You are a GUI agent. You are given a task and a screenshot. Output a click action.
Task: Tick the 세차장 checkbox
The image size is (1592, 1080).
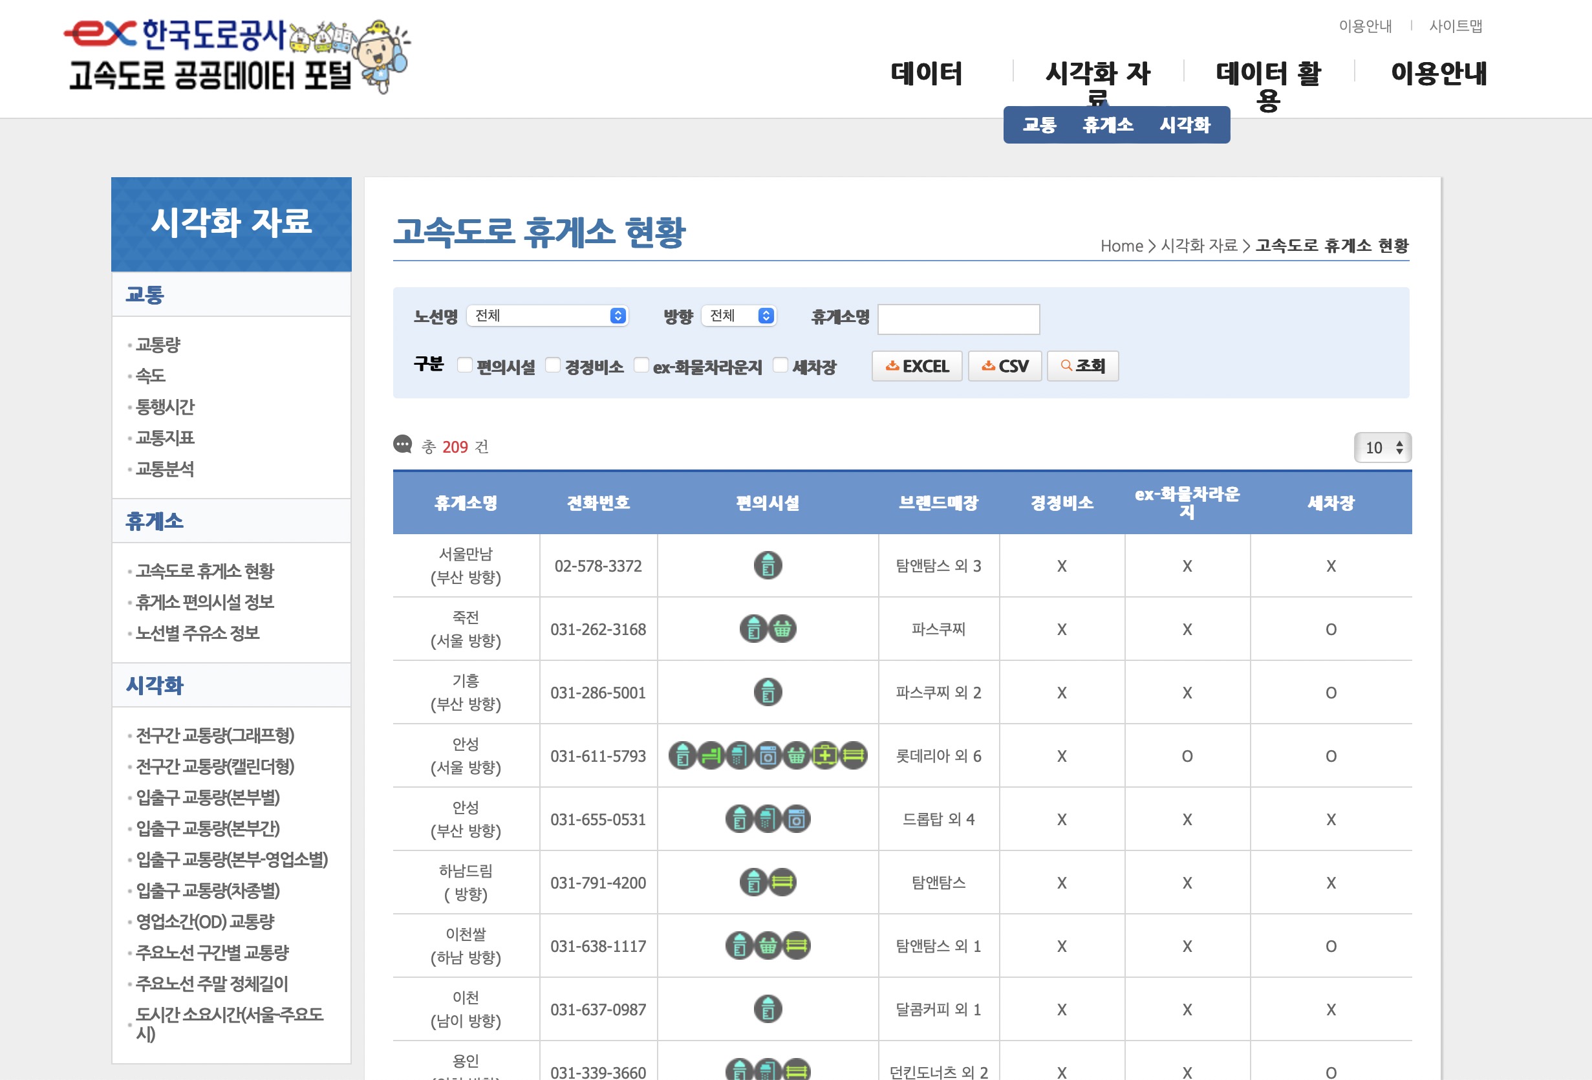tap(780, 365)
